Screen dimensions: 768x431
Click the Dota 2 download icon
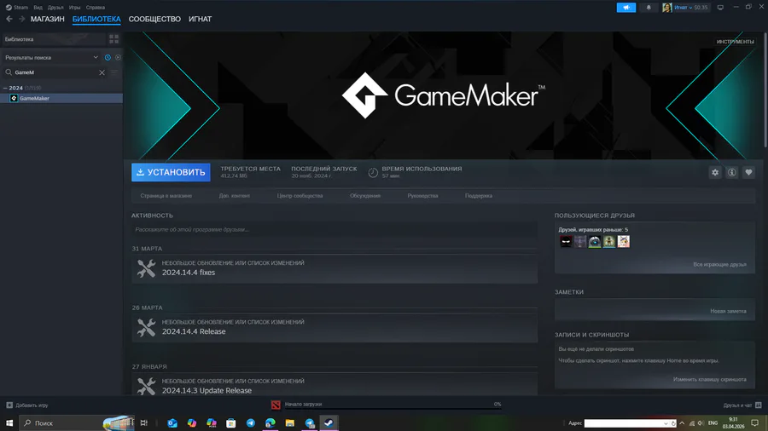tap(276, 405)
